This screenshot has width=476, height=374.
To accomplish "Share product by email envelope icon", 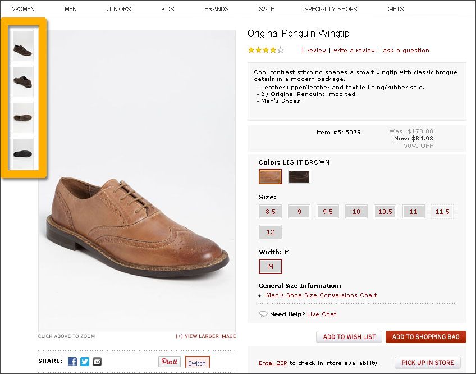I will tap(97, 362).
